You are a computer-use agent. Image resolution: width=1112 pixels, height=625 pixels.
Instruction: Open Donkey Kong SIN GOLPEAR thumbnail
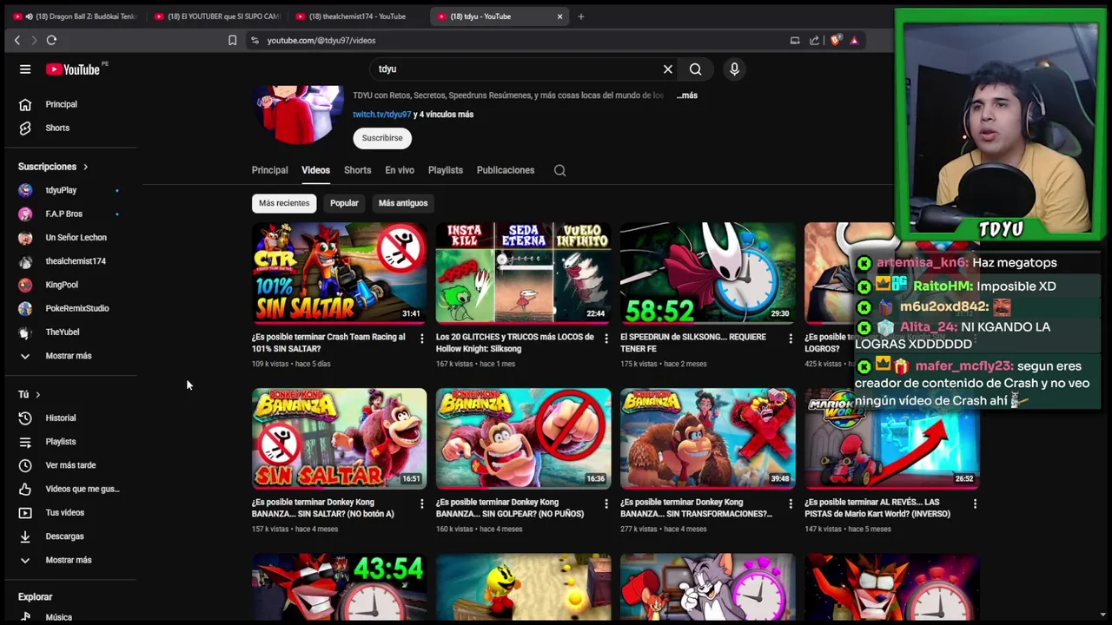point(523,438)
